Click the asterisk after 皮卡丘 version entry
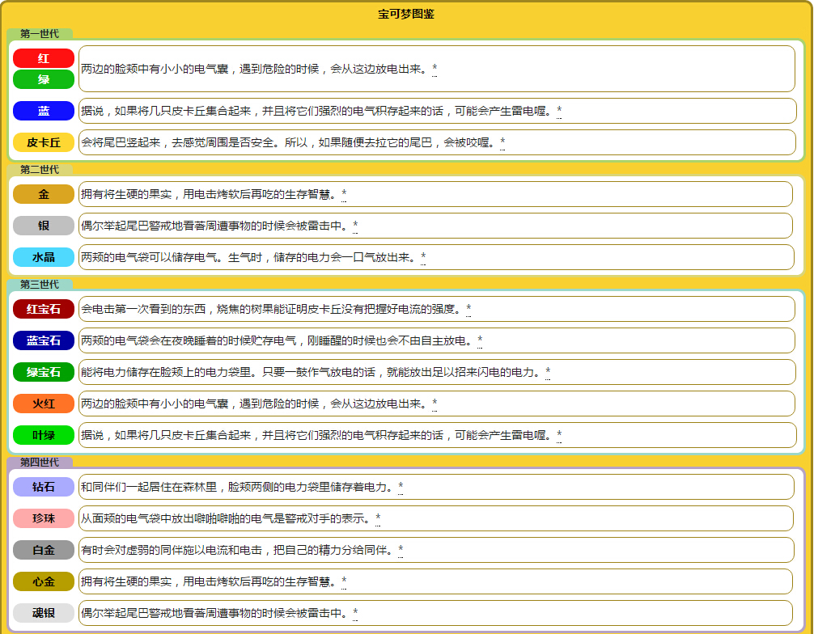Image resolution: width=814 pixels, height=634 pixels. point(502,142)
